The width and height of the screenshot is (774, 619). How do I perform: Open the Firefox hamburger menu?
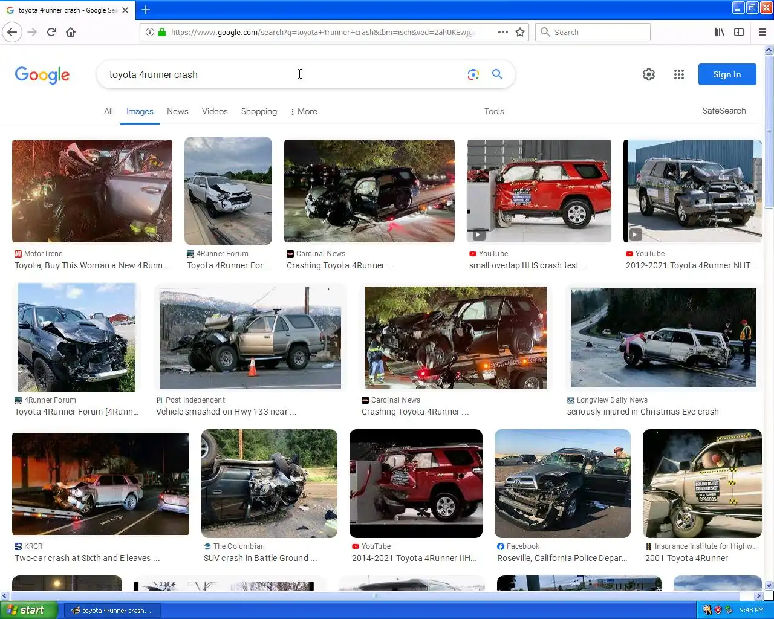(762, 32)
